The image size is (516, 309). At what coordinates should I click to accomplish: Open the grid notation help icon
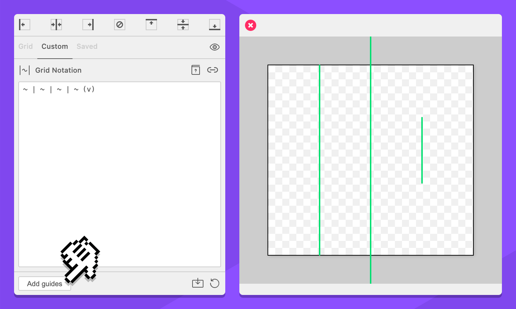[196, 70]
